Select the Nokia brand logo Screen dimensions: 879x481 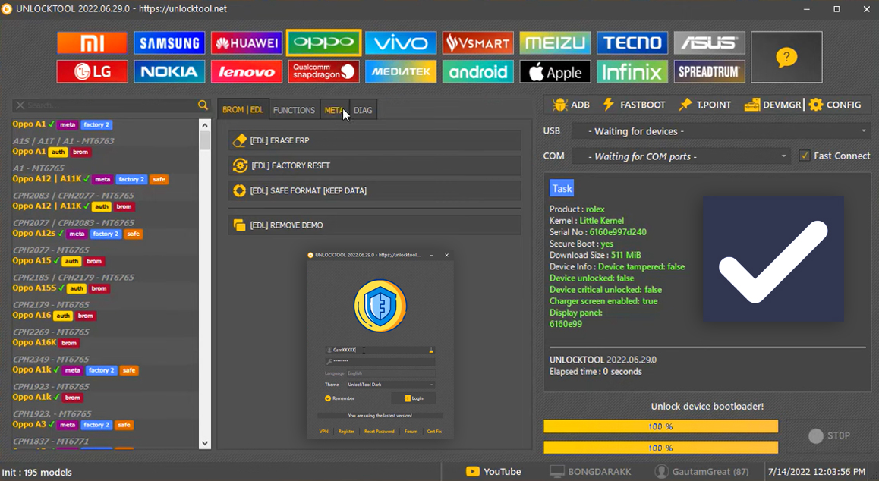(169, 72)
